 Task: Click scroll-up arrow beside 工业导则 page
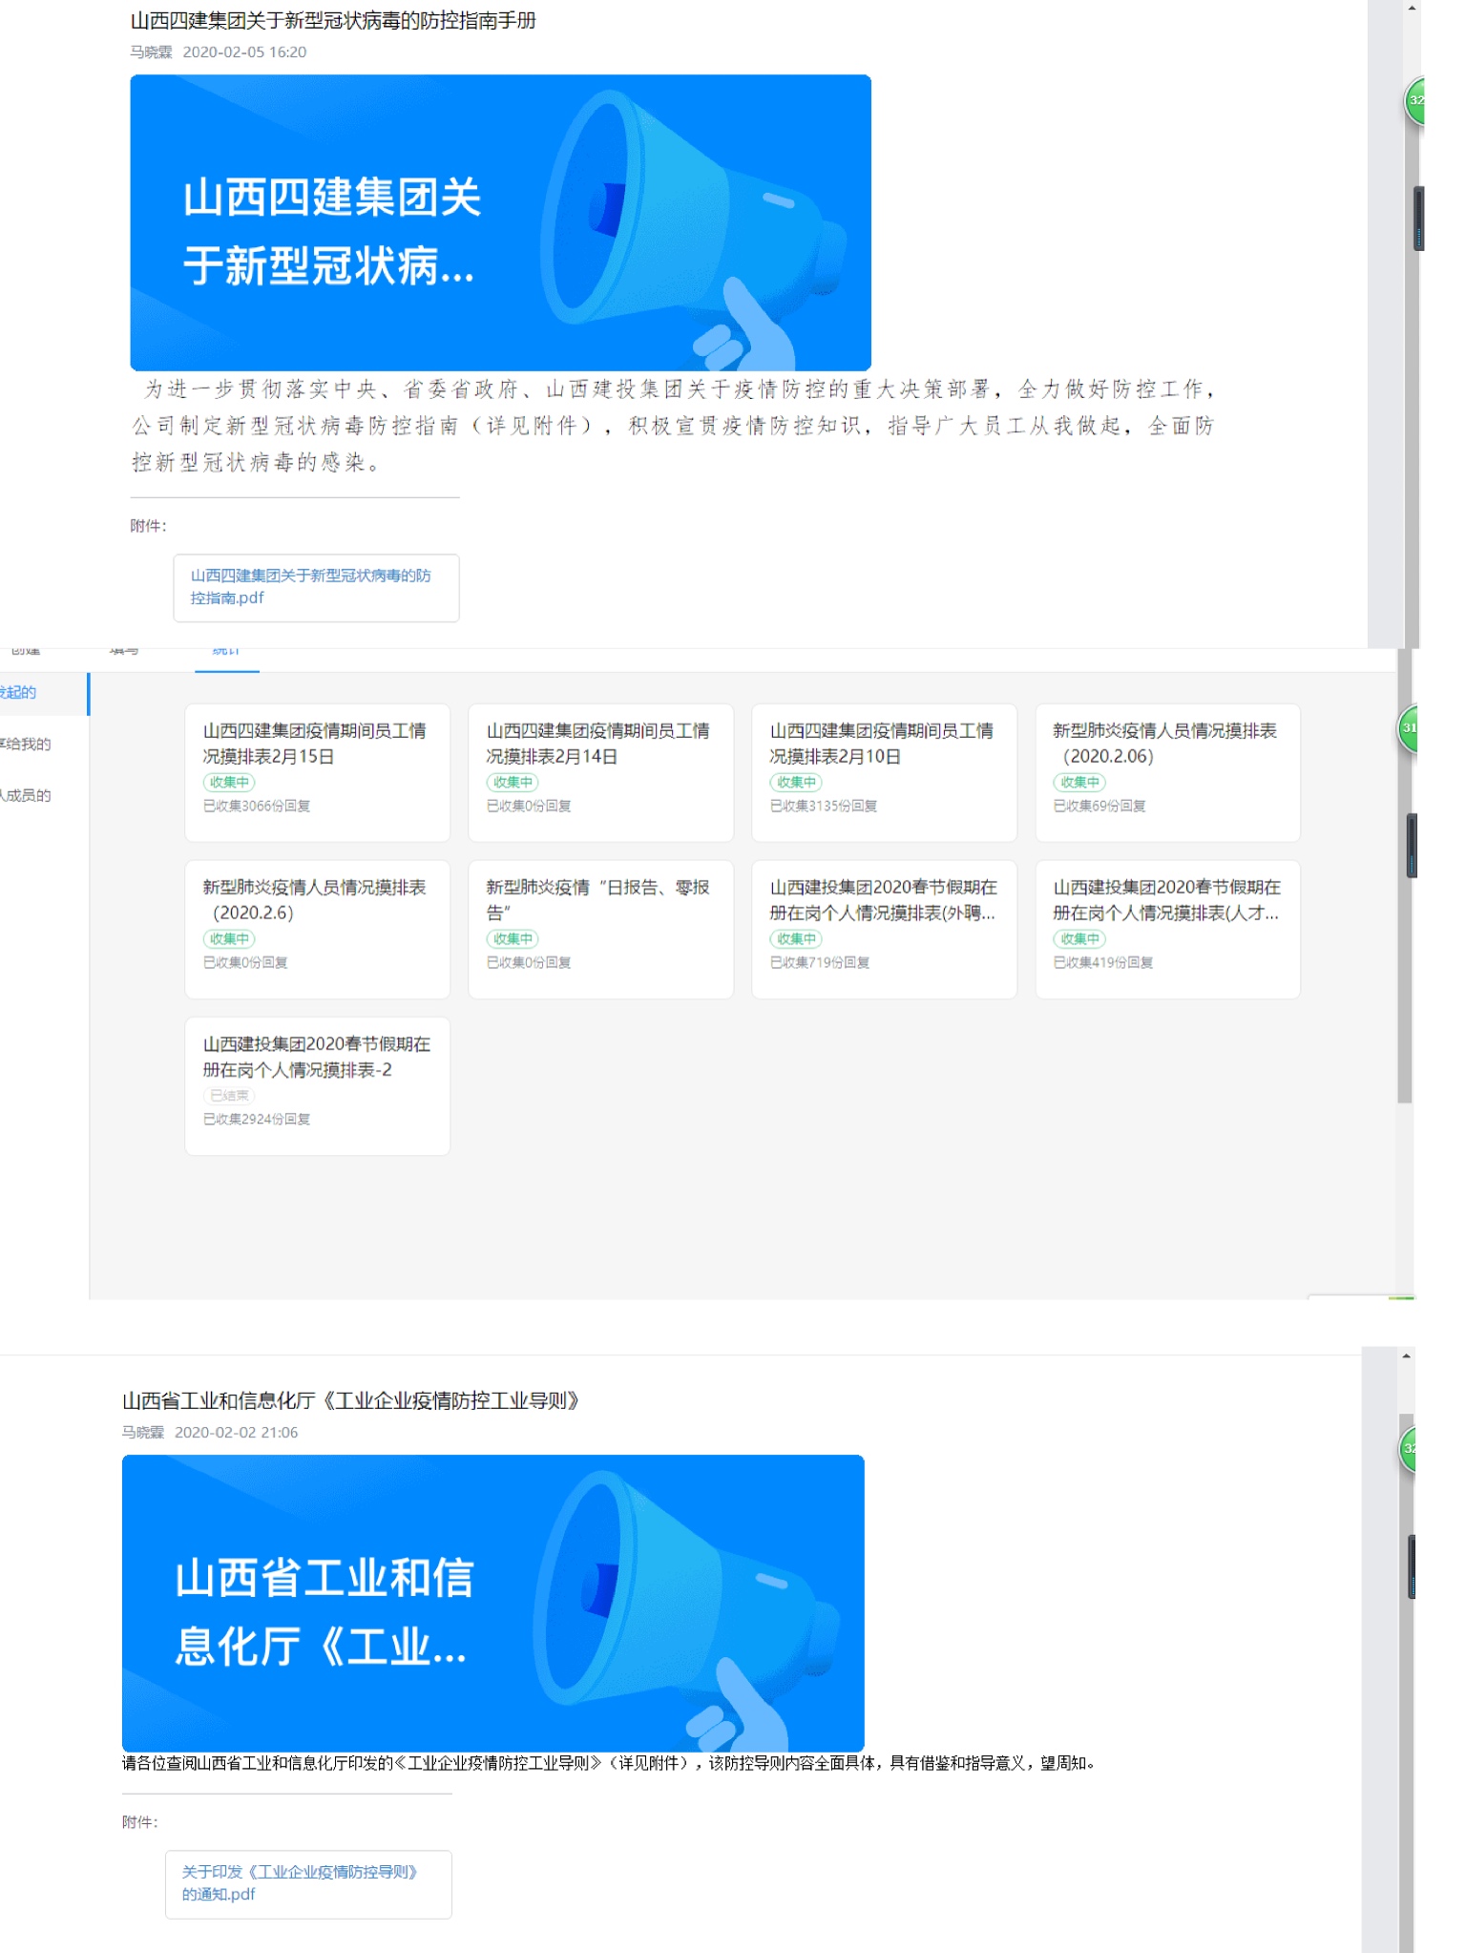(1407, 1354)
